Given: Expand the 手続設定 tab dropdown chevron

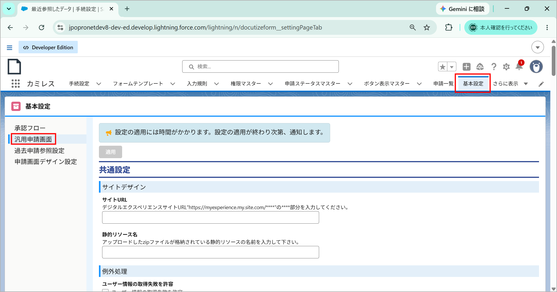Looking at the screenshot, I should (99, 84).
